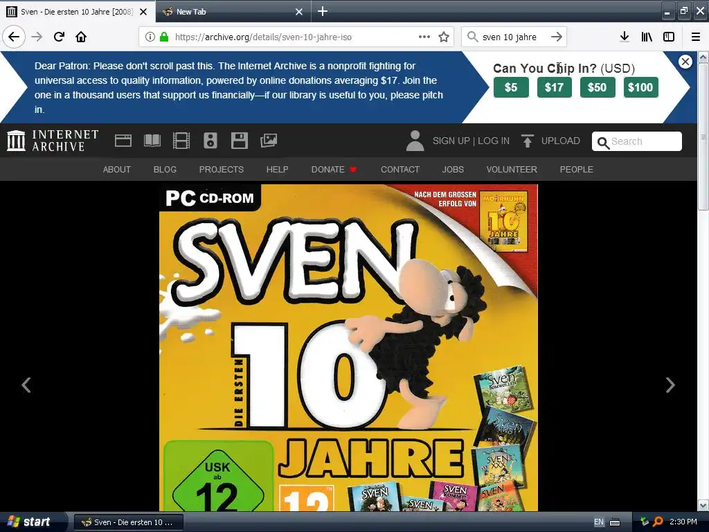This screenshot has height=532, width=709.
Task: Open the DONATE menu item
Action: 334,169
